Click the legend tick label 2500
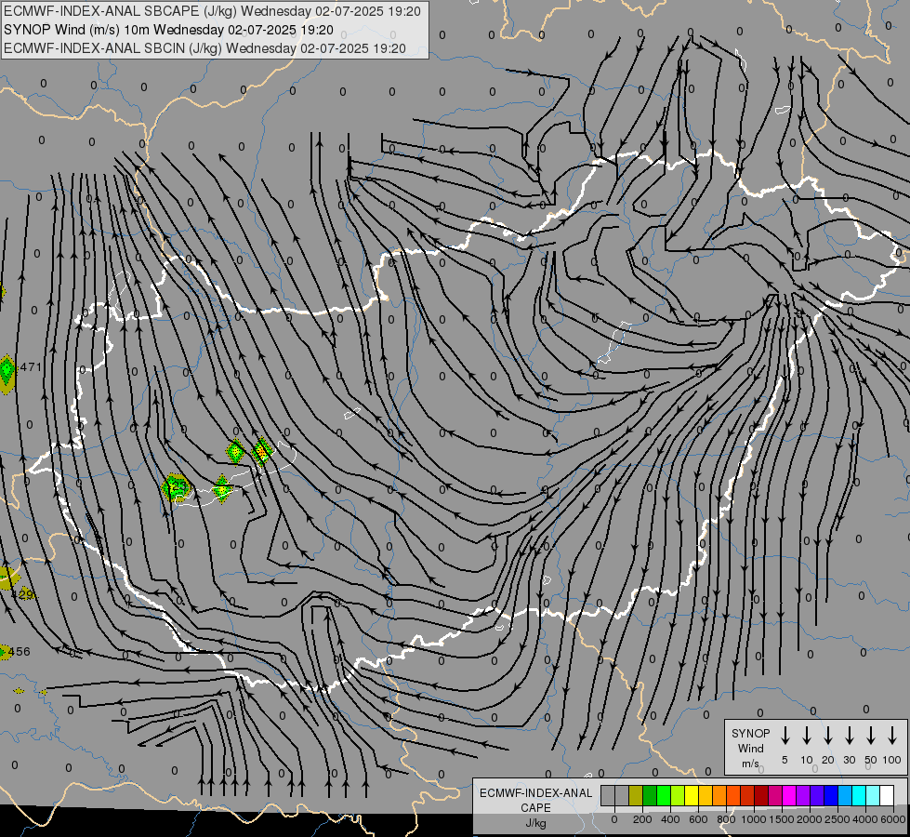This screenshot has width=910, height=837. pos(837,819)
